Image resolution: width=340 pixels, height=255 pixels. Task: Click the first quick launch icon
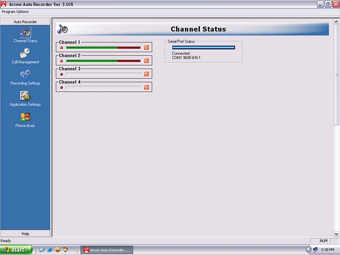42,250
